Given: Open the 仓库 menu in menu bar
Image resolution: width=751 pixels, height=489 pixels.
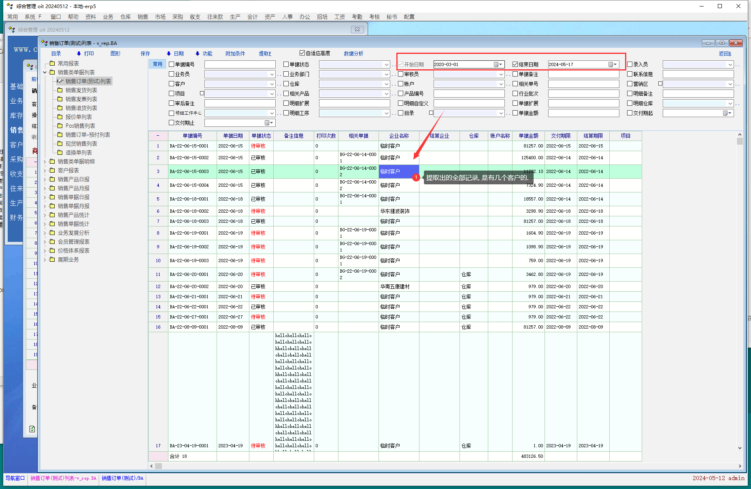Looking at the screenshot, I should 125,17.
